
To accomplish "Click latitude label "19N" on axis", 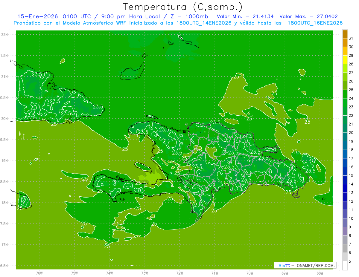I will [x=4, y=161].
